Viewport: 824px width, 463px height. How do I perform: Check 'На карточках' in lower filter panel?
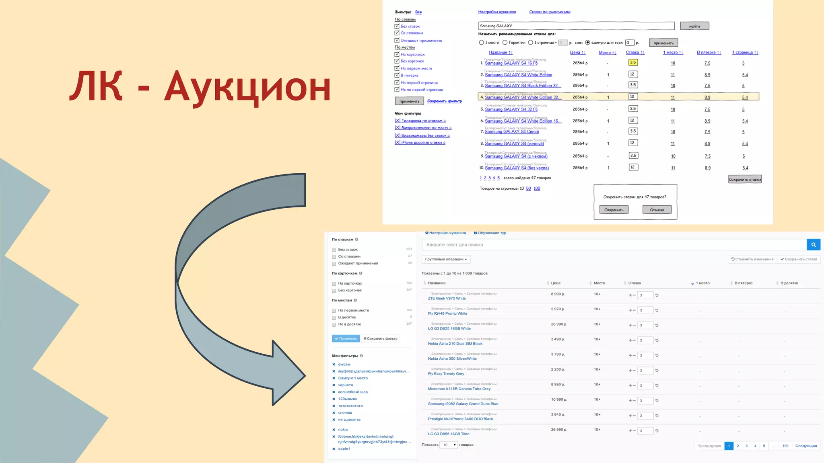[334, 284]
